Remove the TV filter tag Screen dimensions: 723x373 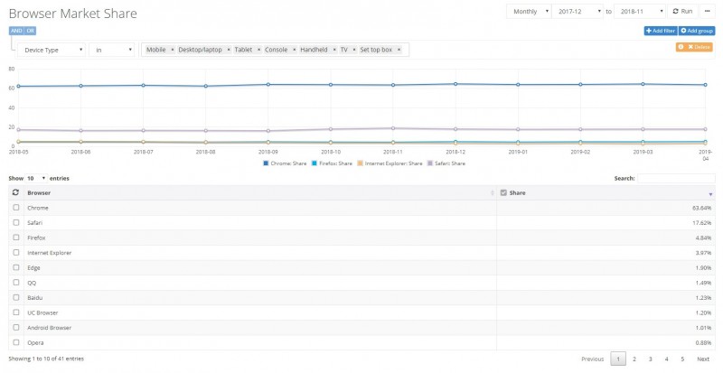point(354,50)
